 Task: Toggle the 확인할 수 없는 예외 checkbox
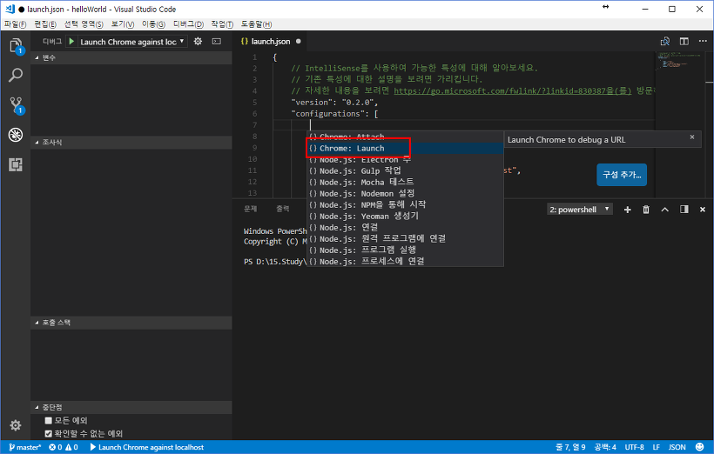click(x=48, y=433)
